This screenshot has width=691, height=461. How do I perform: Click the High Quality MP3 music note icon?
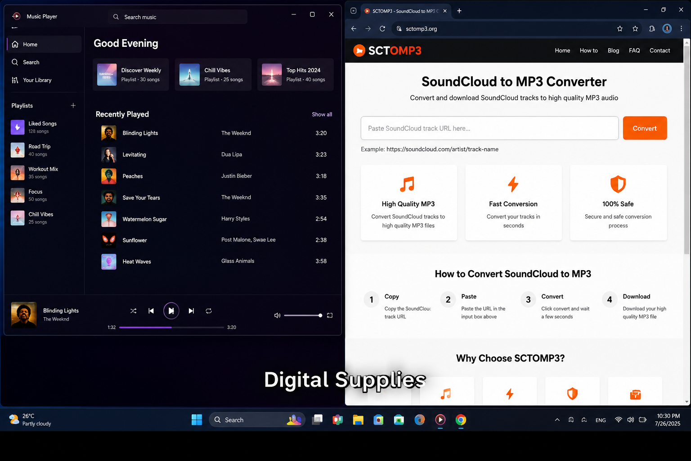pyautogui.click(x=408, y=184)
